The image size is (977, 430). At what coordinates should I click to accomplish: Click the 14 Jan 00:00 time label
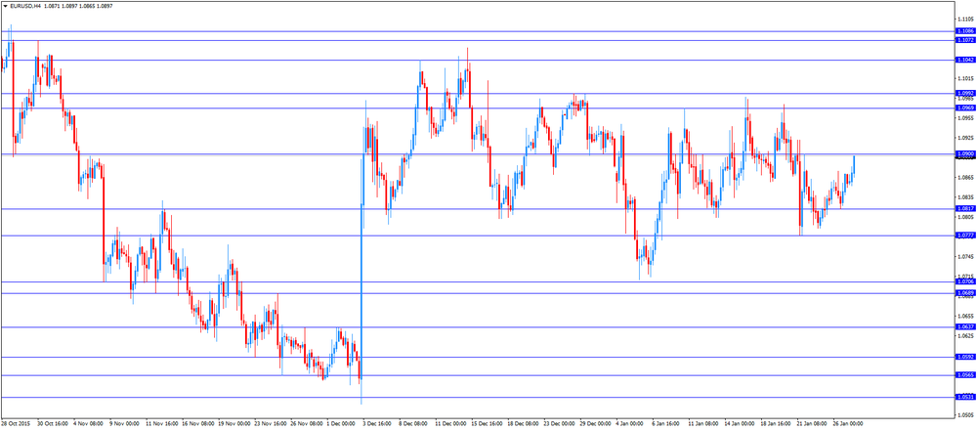pyautogui.click(x=741, y=423)
